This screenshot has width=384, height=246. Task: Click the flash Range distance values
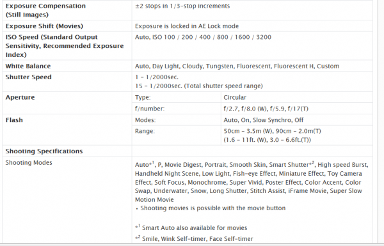click(272, 135)
